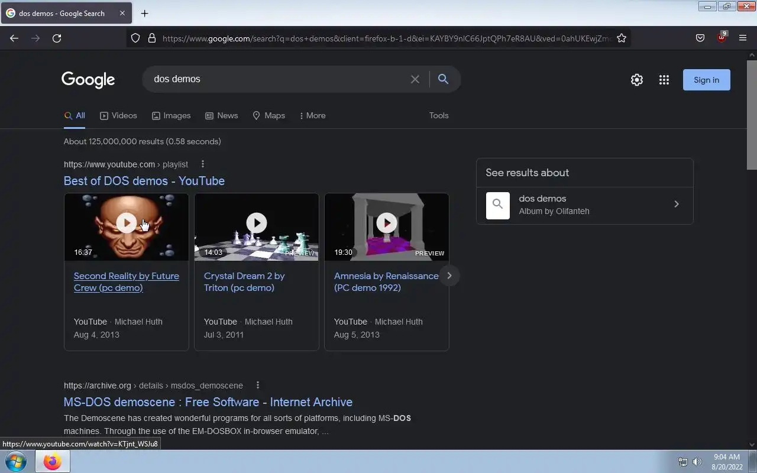Open options for the archive.org result

[258, 385]
